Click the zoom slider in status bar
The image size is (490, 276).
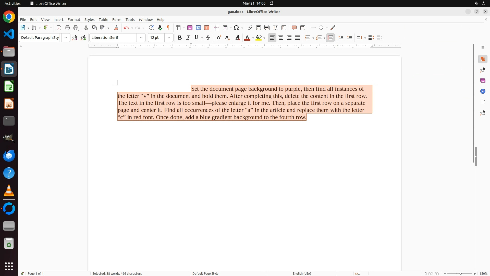460,273
